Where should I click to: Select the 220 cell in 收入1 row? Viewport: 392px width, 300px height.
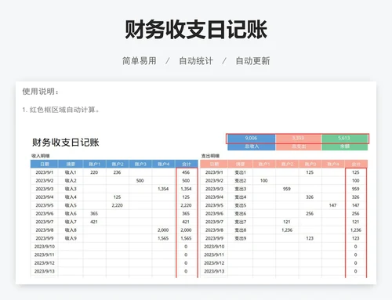pos(94,172)
